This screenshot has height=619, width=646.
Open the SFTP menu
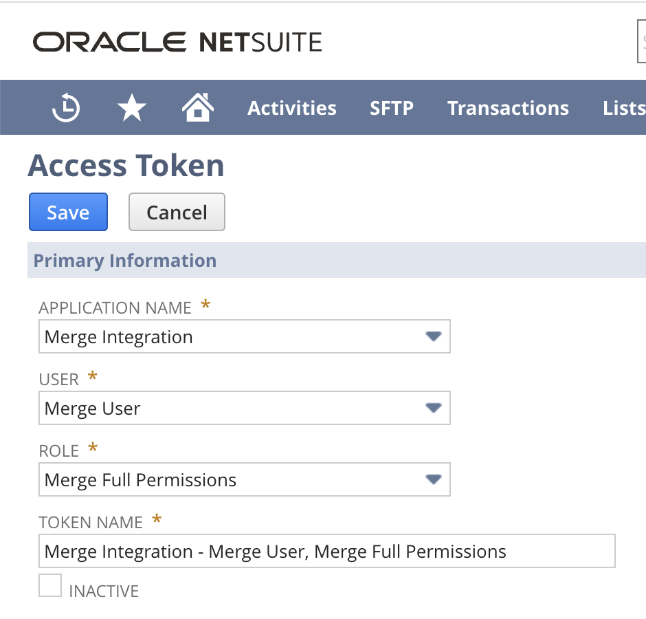(x=391, y=107)
